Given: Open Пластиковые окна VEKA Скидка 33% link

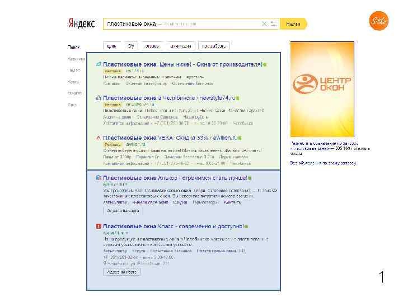Looking at the screenshot, I should 170,138.
